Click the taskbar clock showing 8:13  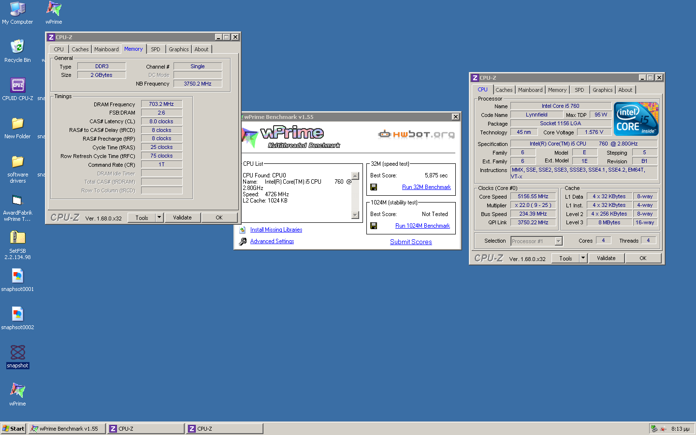coord(680,429)
